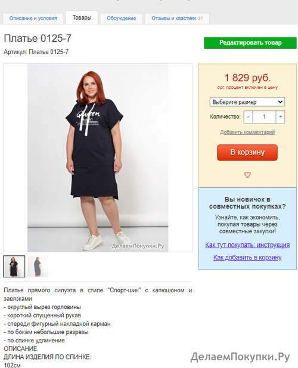This screenshot has height=368, width=298.
Task: Add item with 'В корзину' button
Action: 247,152
